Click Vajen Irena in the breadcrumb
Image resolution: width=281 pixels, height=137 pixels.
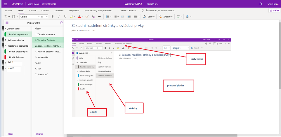(x=33, y=4)
